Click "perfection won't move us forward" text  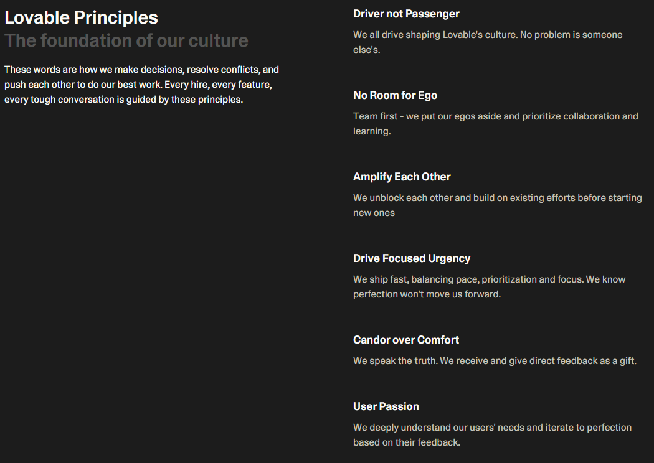coord(427,294)
